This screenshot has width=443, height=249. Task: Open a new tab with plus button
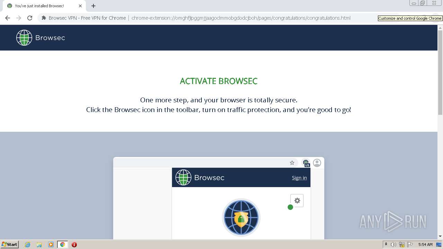tap(93, 6)
